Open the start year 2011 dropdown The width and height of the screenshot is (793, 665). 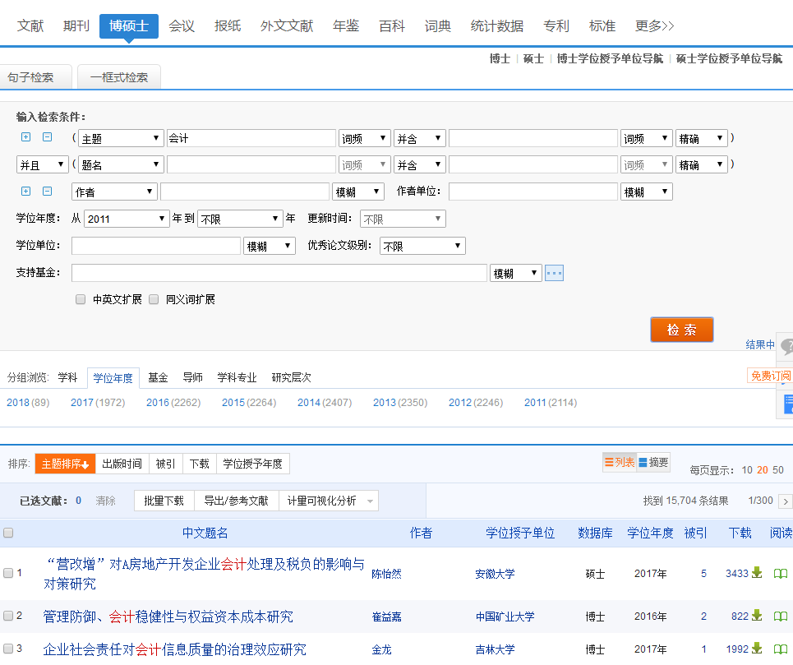pos(127,219)
